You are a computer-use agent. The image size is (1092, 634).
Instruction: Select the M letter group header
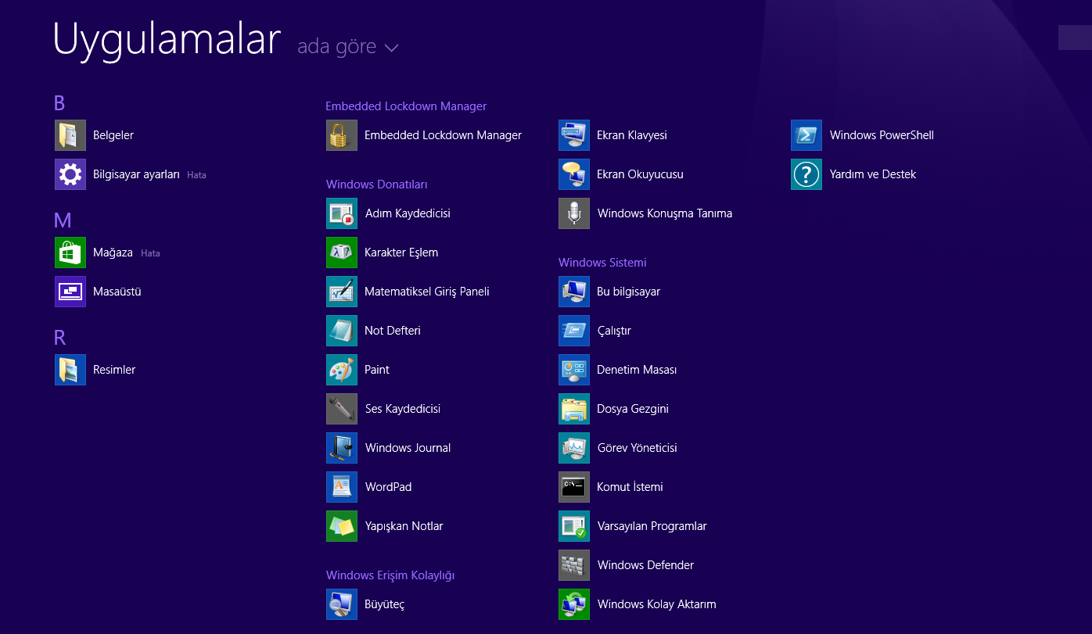tap(63, 220)
